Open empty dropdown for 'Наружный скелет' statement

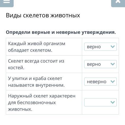100,102
